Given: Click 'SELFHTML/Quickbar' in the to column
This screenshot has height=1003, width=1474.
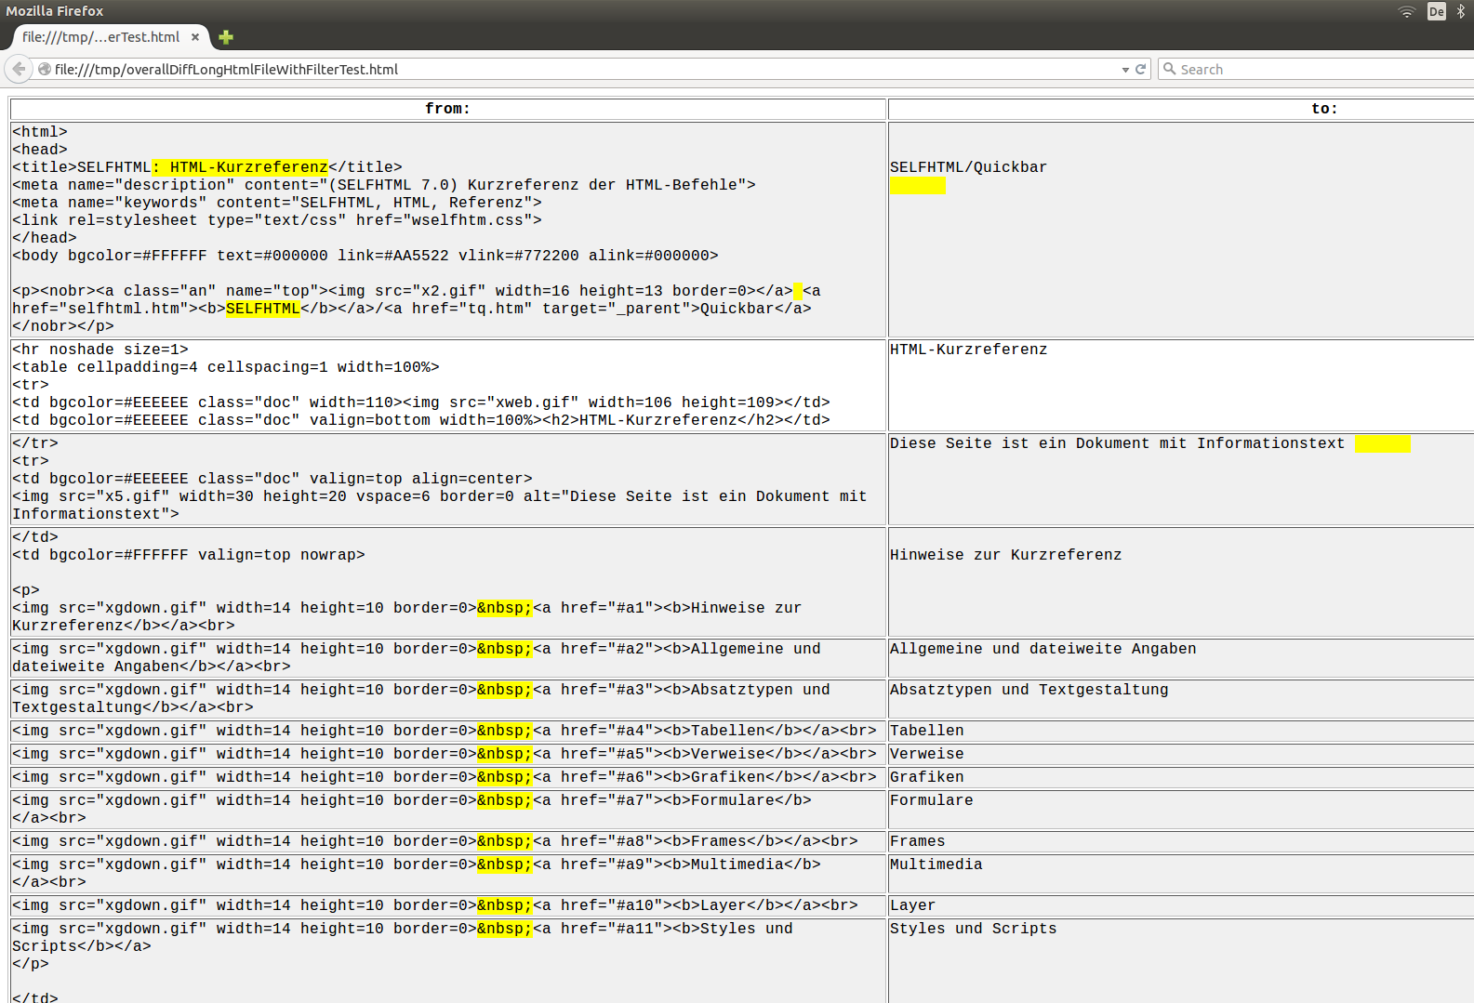Looking at the screenshot, I should click(x=968, y=167).
